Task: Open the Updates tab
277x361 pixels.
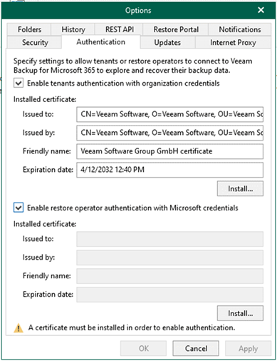Action: click(x=167, y=43)
